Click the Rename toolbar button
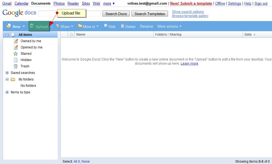 (147, 27)
